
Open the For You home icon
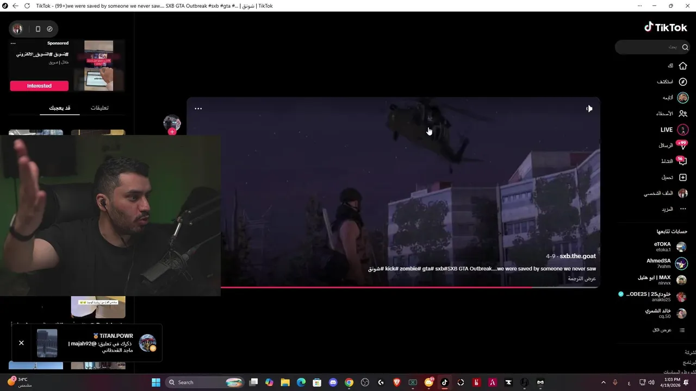[683, 66]
